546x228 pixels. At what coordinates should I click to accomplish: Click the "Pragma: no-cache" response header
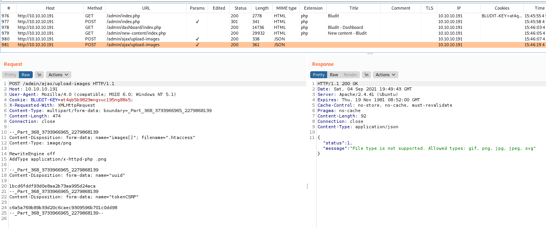[339, 111]
